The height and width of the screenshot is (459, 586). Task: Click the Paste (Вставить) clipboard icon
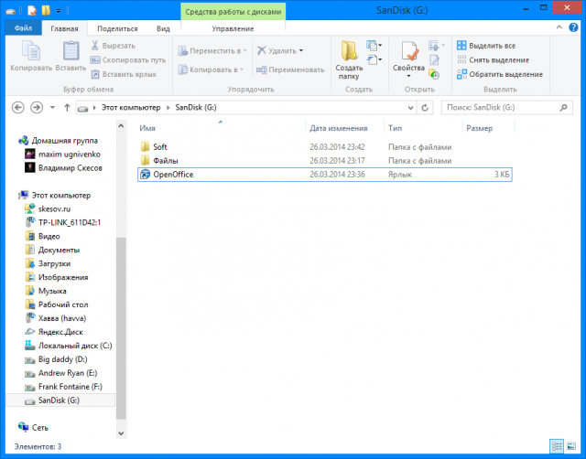[71, 50]
